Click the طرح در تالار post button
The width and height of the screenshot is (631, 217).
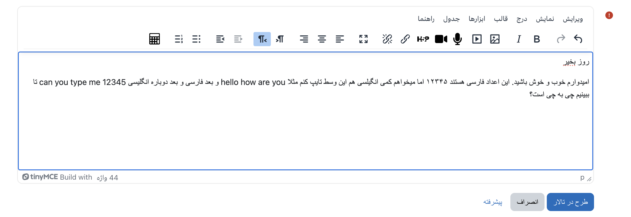(570, 202)
